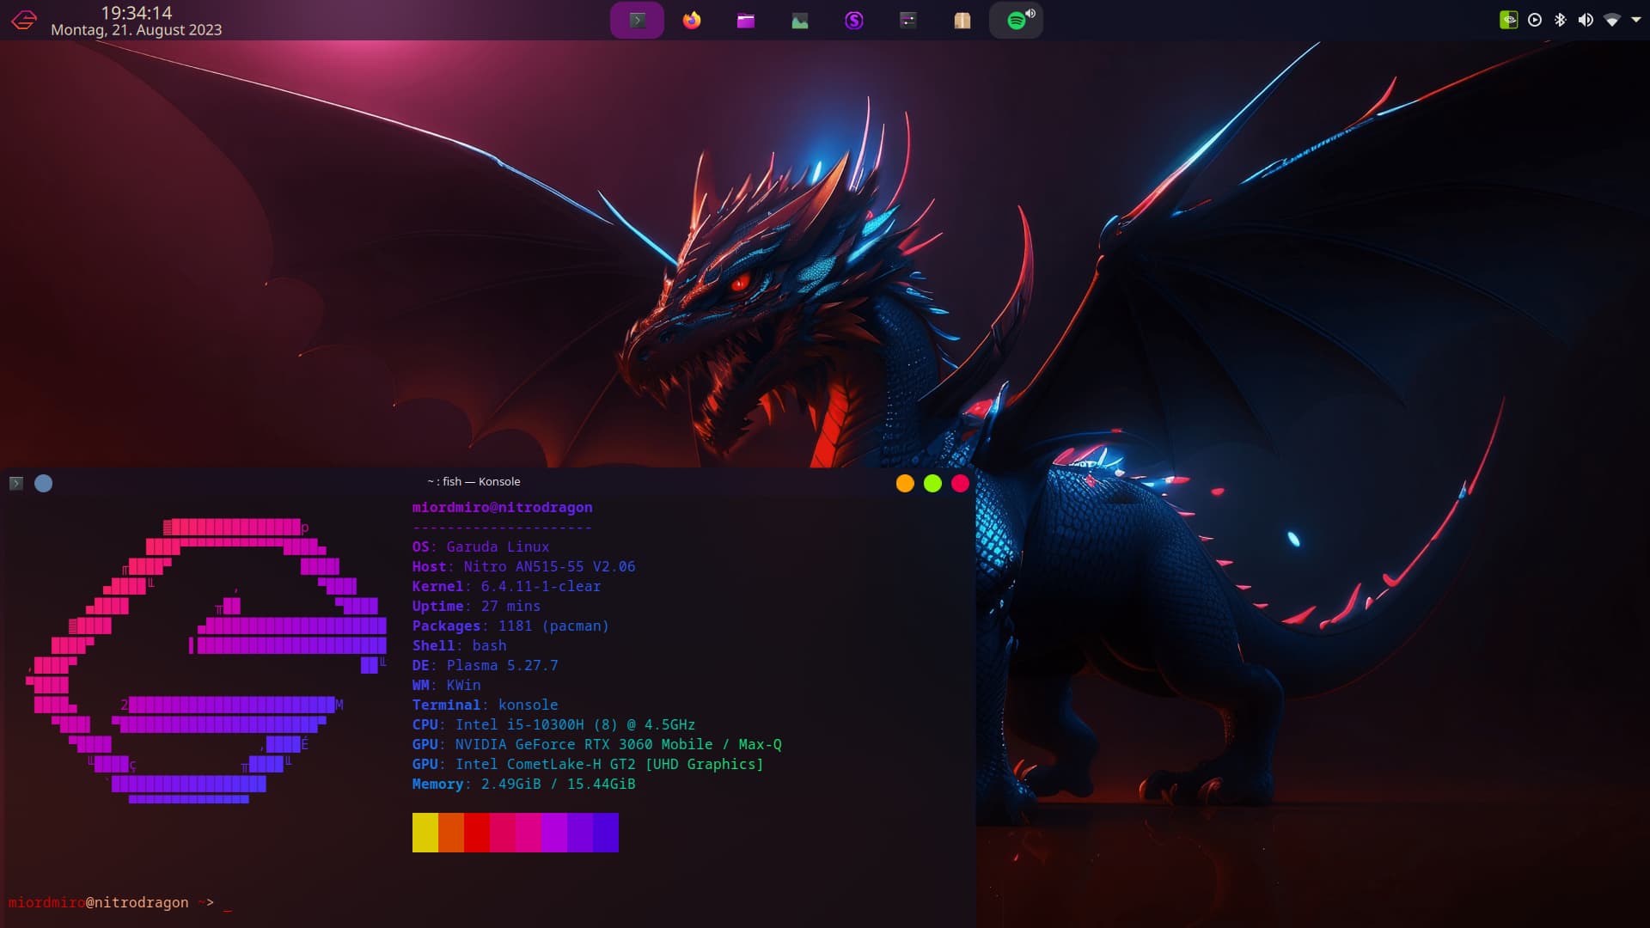The height and width of the screenshot is (928, 1650).
Task: Open the settings sliders icon in dock
Action: point(908,20)
